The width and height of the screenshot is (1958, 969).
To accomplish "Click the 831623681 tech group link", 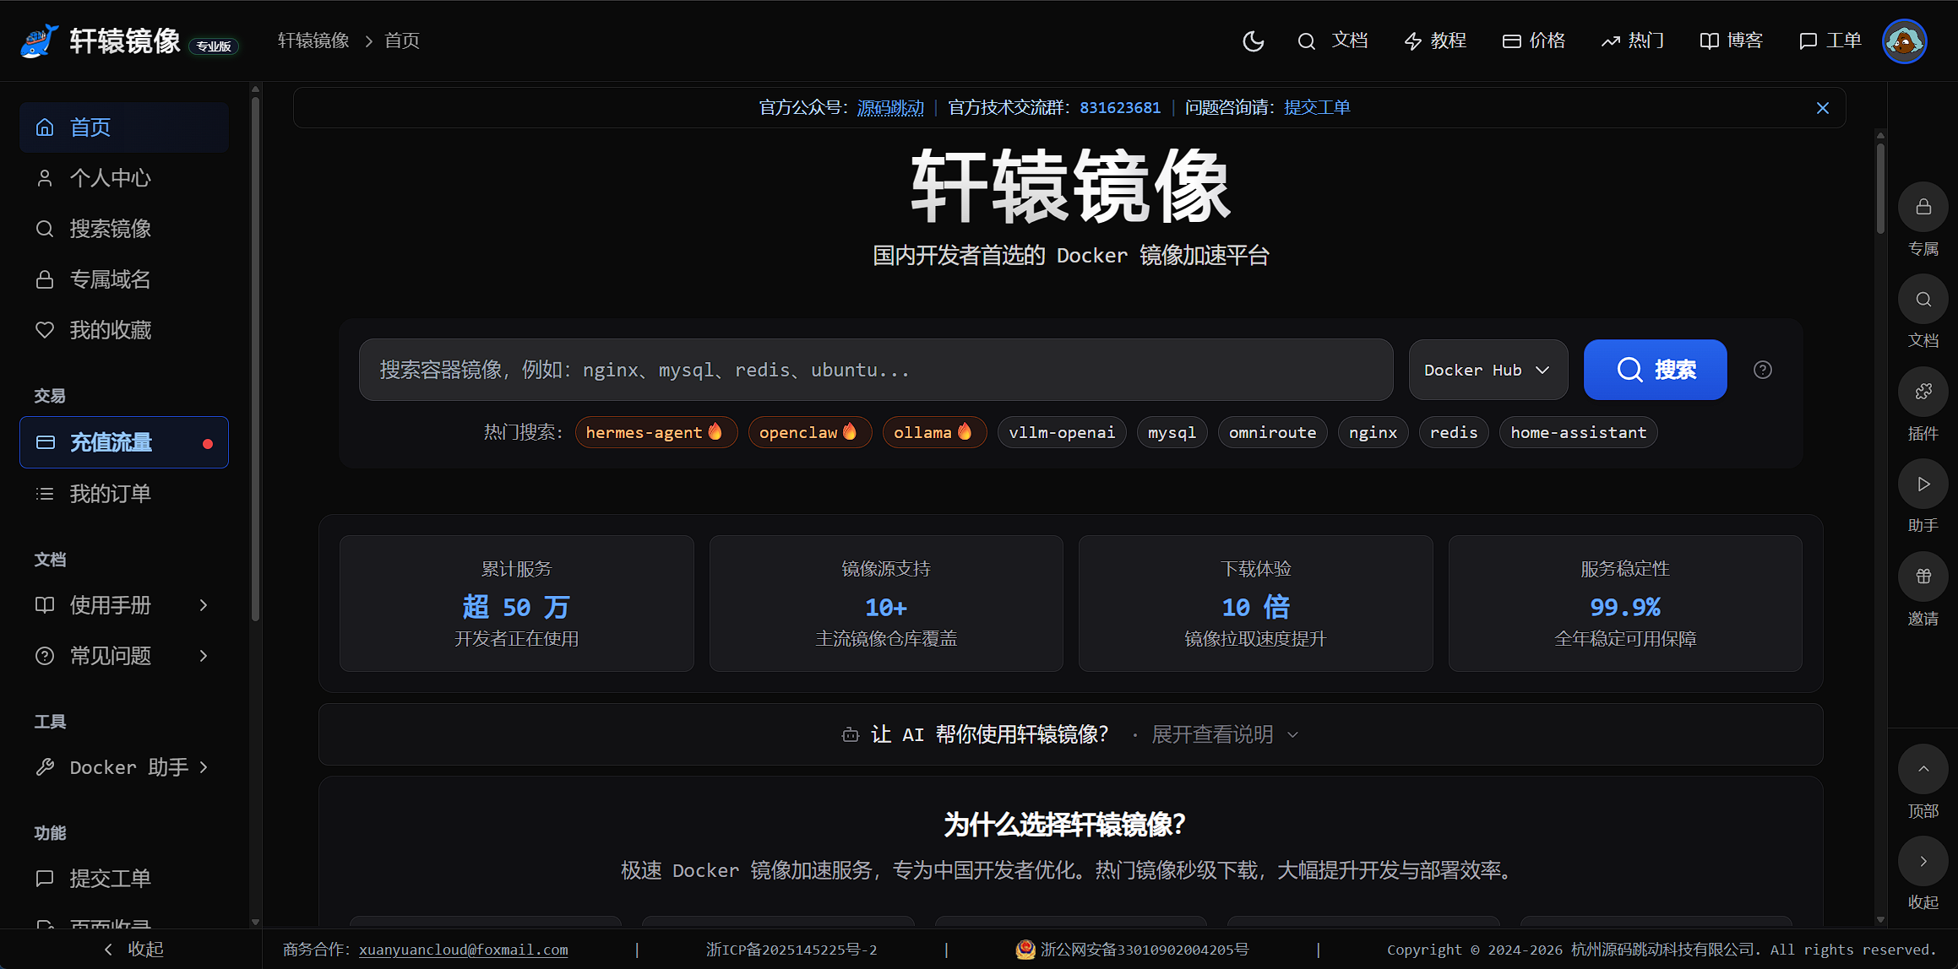I will [x=1120, y=108].
